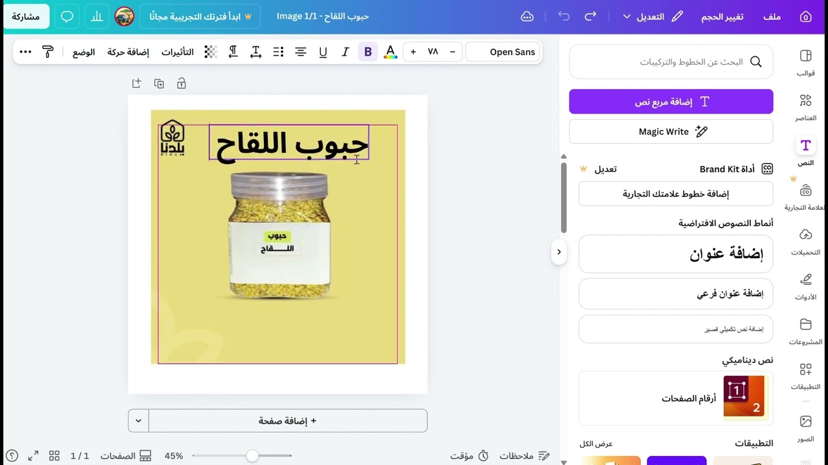Select the page numbers dynamic text
This screenshot has height=465, width=828.
tap(676, 398)
